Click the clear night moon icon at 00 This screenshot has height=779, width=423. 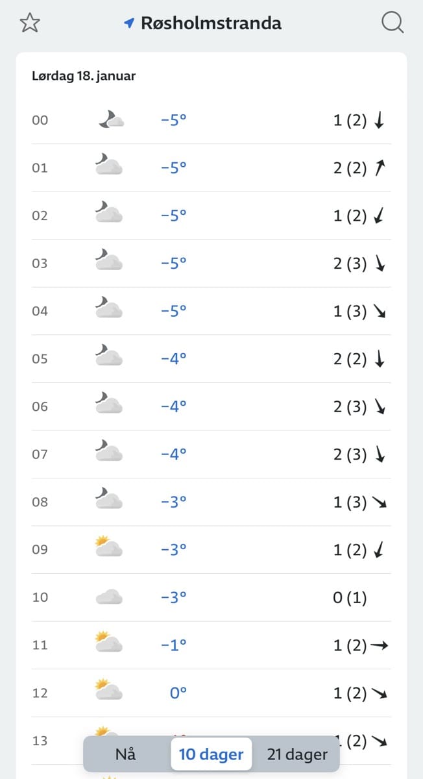click(110, 119)
